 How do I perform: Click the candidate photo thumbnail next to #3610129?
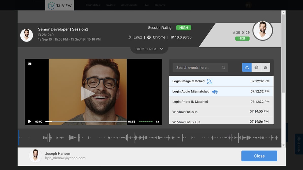click(x=263, y=31)
